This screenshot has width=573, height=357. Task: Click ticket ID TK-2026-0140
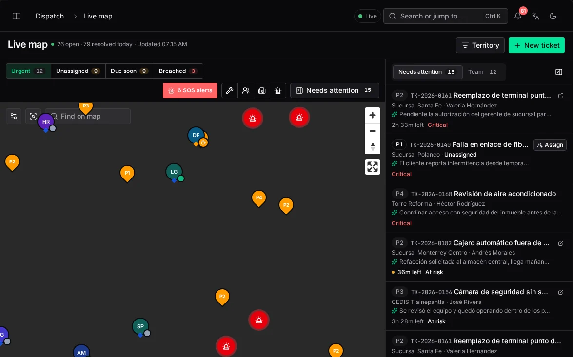point(430,145)
